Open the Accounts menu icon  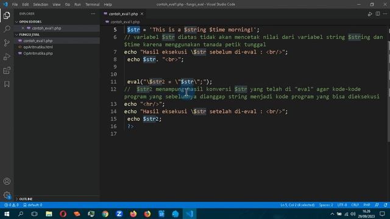(7, 181)
